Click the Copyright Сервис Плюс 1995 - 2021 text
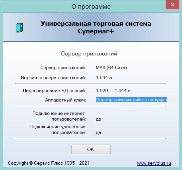The image size is (182, 170). (49, 163)
